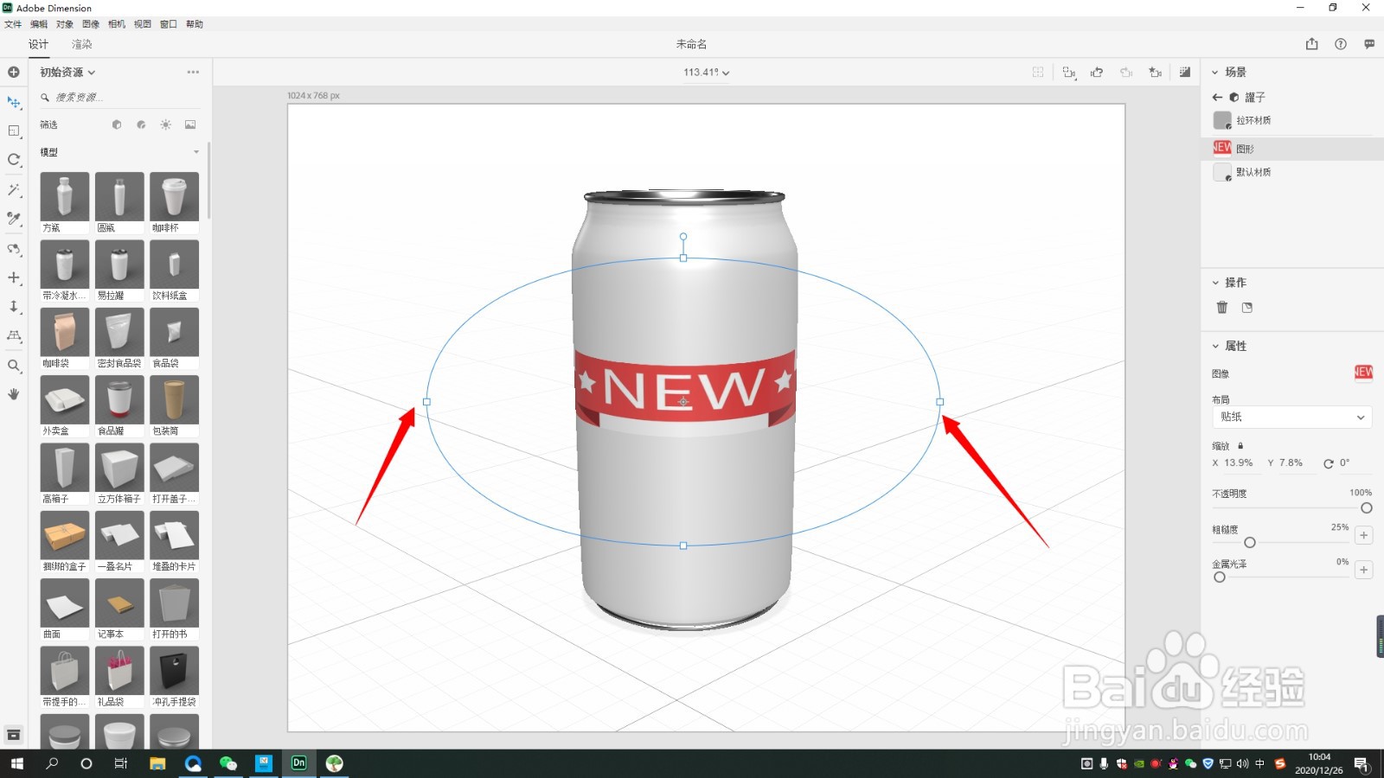1384x778 pixels.
Task: Click the WeChat taskbar icon
Action: (228, 763)
